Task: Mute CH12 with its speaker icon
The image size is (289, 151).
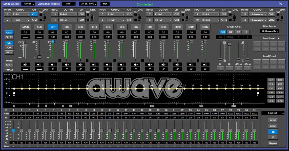Action: click(x=205, y=64)
